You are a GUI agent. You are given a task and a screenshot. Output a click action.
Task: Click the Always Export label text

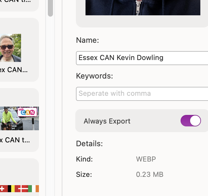click(107, 121)
